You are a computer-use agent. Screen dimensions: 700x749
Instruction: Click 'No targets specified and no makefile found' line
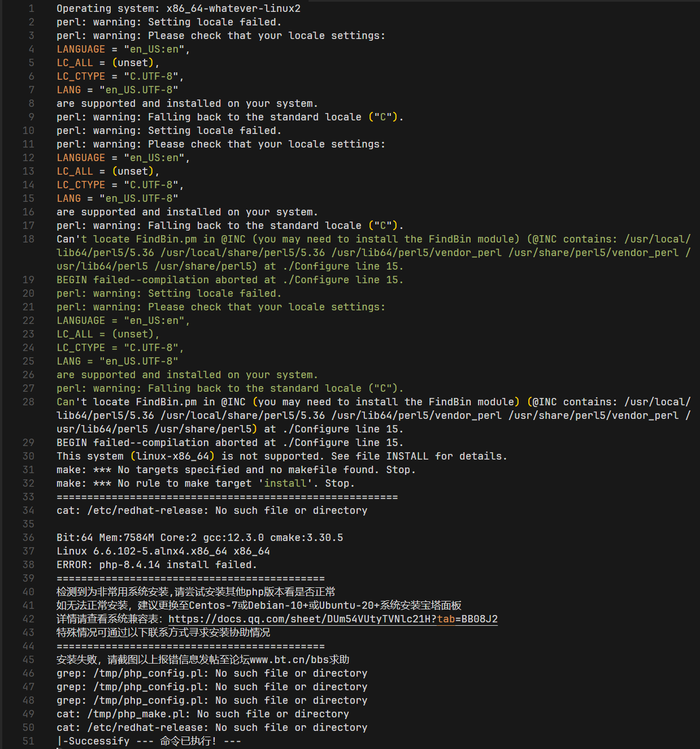[x=236, y=470]
